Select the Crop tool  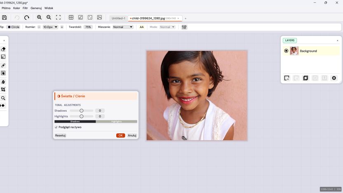pyautogui.click(x=3, y=89)
